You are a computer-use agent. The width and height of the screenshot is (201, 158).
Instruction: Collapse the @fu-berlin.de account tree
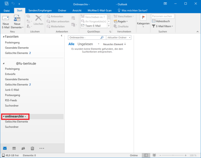pos(4,63)
